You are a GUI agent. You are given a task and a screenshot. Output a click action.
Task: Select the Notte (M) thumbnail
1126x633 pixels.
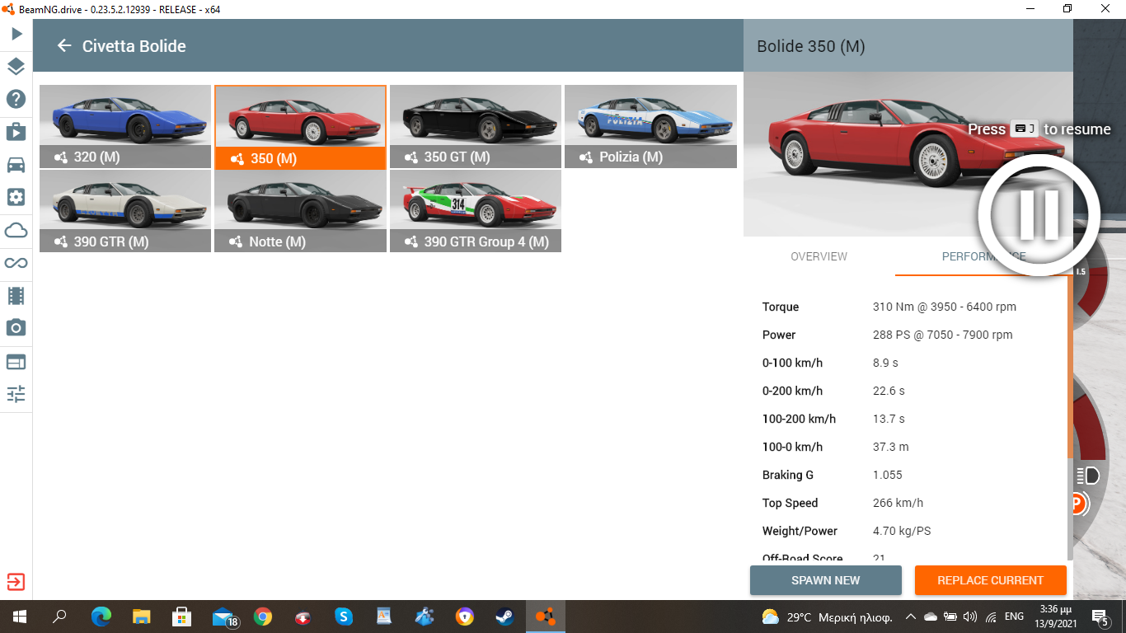click(x=300, y=211)
